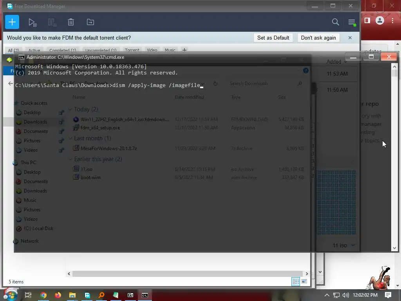The image size is (401, 301).
Task: Switch to the Video tab
Action: [152, 50]
